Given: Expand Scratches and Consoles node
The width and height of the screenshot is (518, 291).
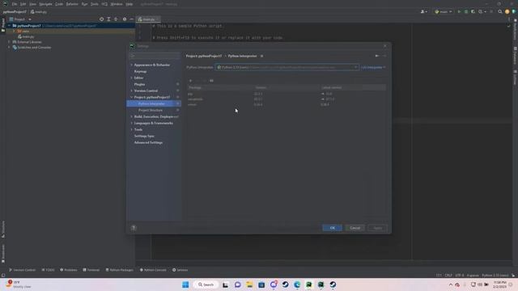Looking at the screenshot, I should [x=9, y=48].
